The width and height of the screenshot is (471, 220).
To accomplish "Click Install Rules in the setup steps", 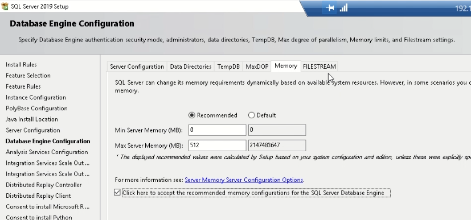I will click(21, 64).
